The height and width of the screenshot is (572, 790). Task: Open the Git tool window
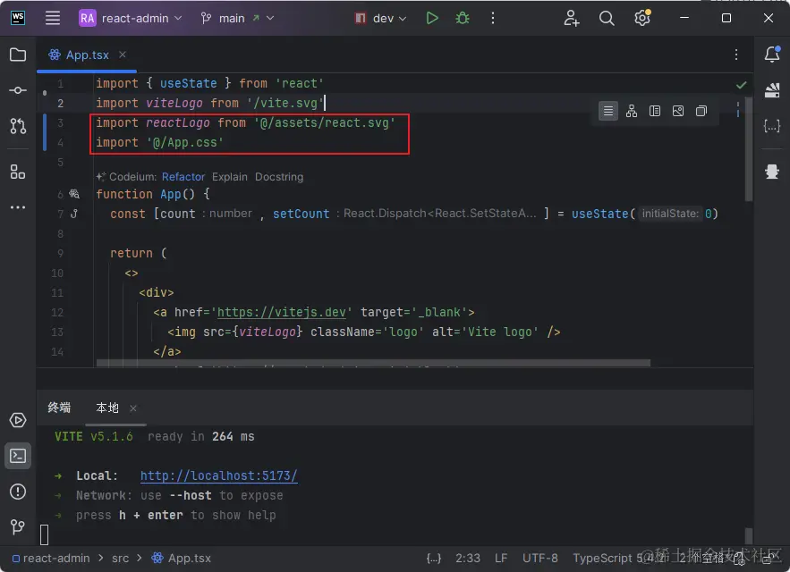click(18, 526)
